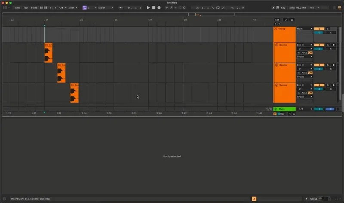
Task: Click Previous Locator left arrow
Action: tap(275, 24)
